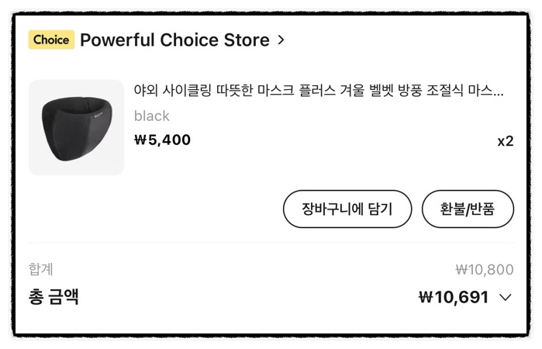
Task: Open the black mask product thumbnail
Action: click(77, 127)
